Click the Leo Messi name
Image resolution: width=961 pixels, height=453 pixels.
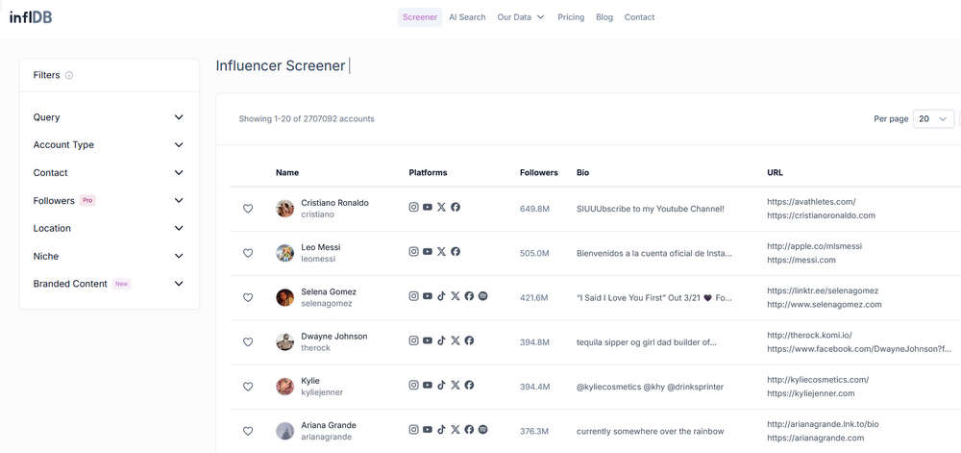321,247
